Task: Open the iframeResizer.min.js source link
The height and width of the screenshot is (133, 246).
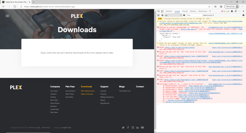Action: tap(225, 27)
